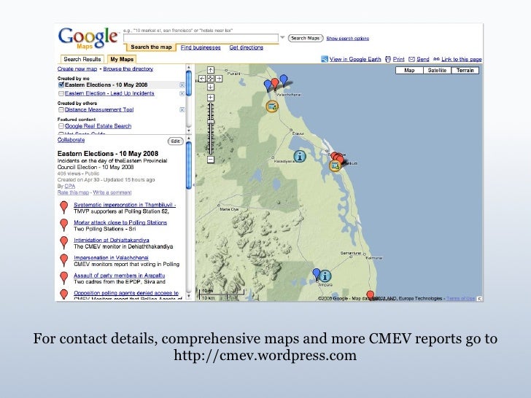Viewport: 531px width, 398px height.
Task: Click red pin icon beside Mortar attack item
Action: (x=63, y=225)
